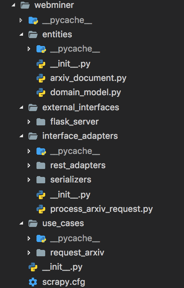Image resolution: width=184 pixels, height=288 pixels.
Task: Expand the request_arxiv folder arrow
Action: point(29,253)
